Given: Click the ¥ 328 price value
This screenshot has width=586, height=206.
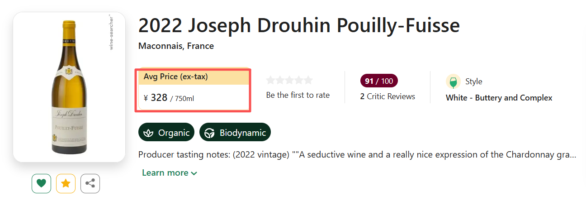Looking at the screenshot, I should pyautogui.click(x=156, y=98).
